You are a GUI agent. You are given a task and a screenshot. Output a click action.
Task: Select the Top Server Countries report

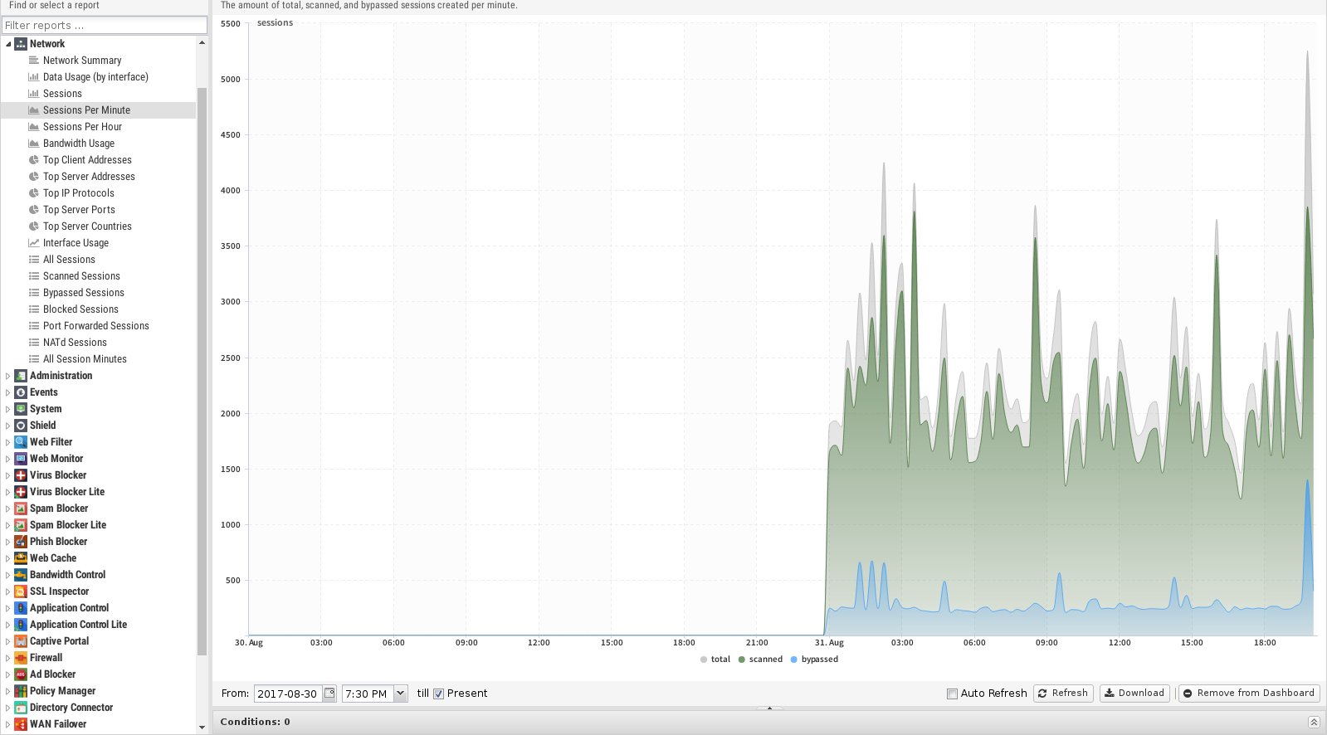[x=87, y=226]
